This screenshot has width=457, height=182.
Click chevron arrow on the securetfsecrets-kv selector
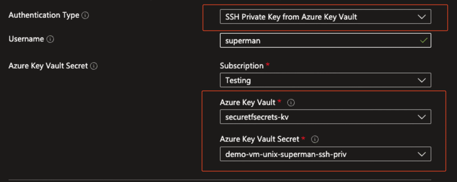[421, 117]
